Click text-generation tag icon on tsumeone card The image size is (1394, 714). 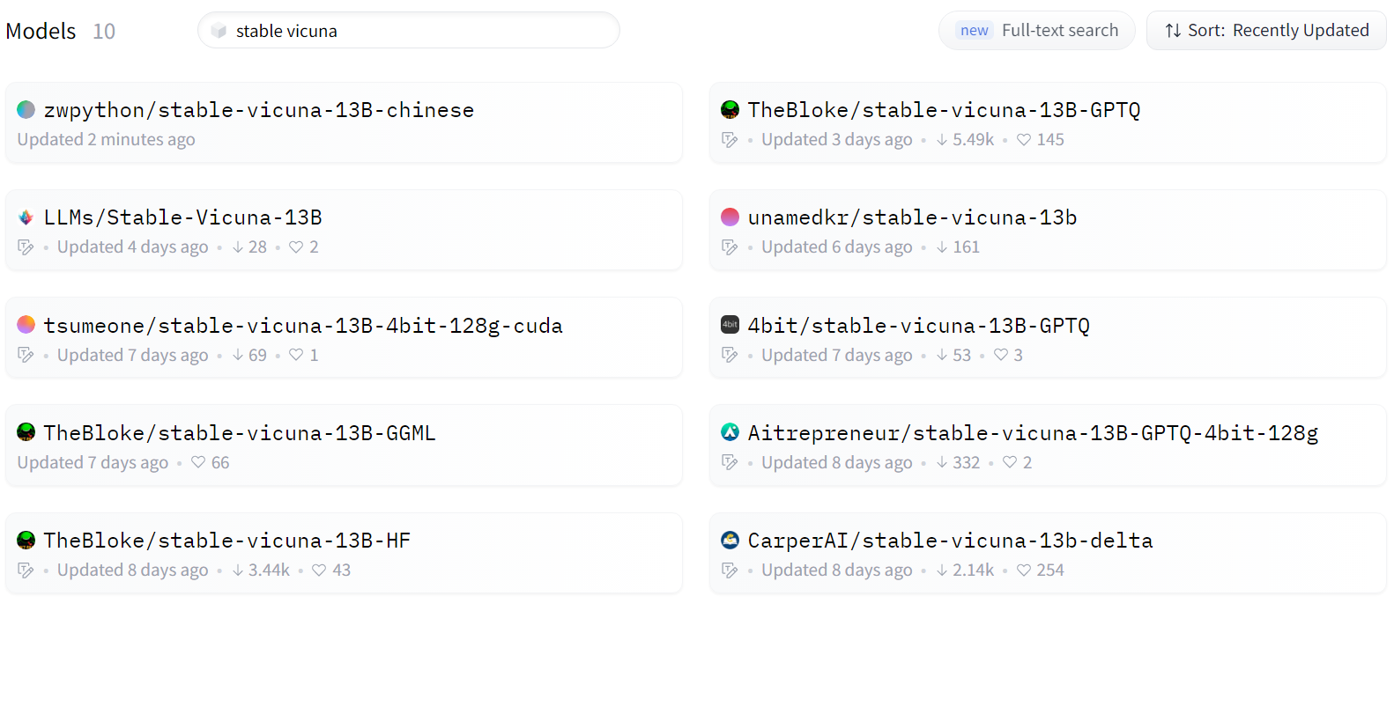pos(26,355)
